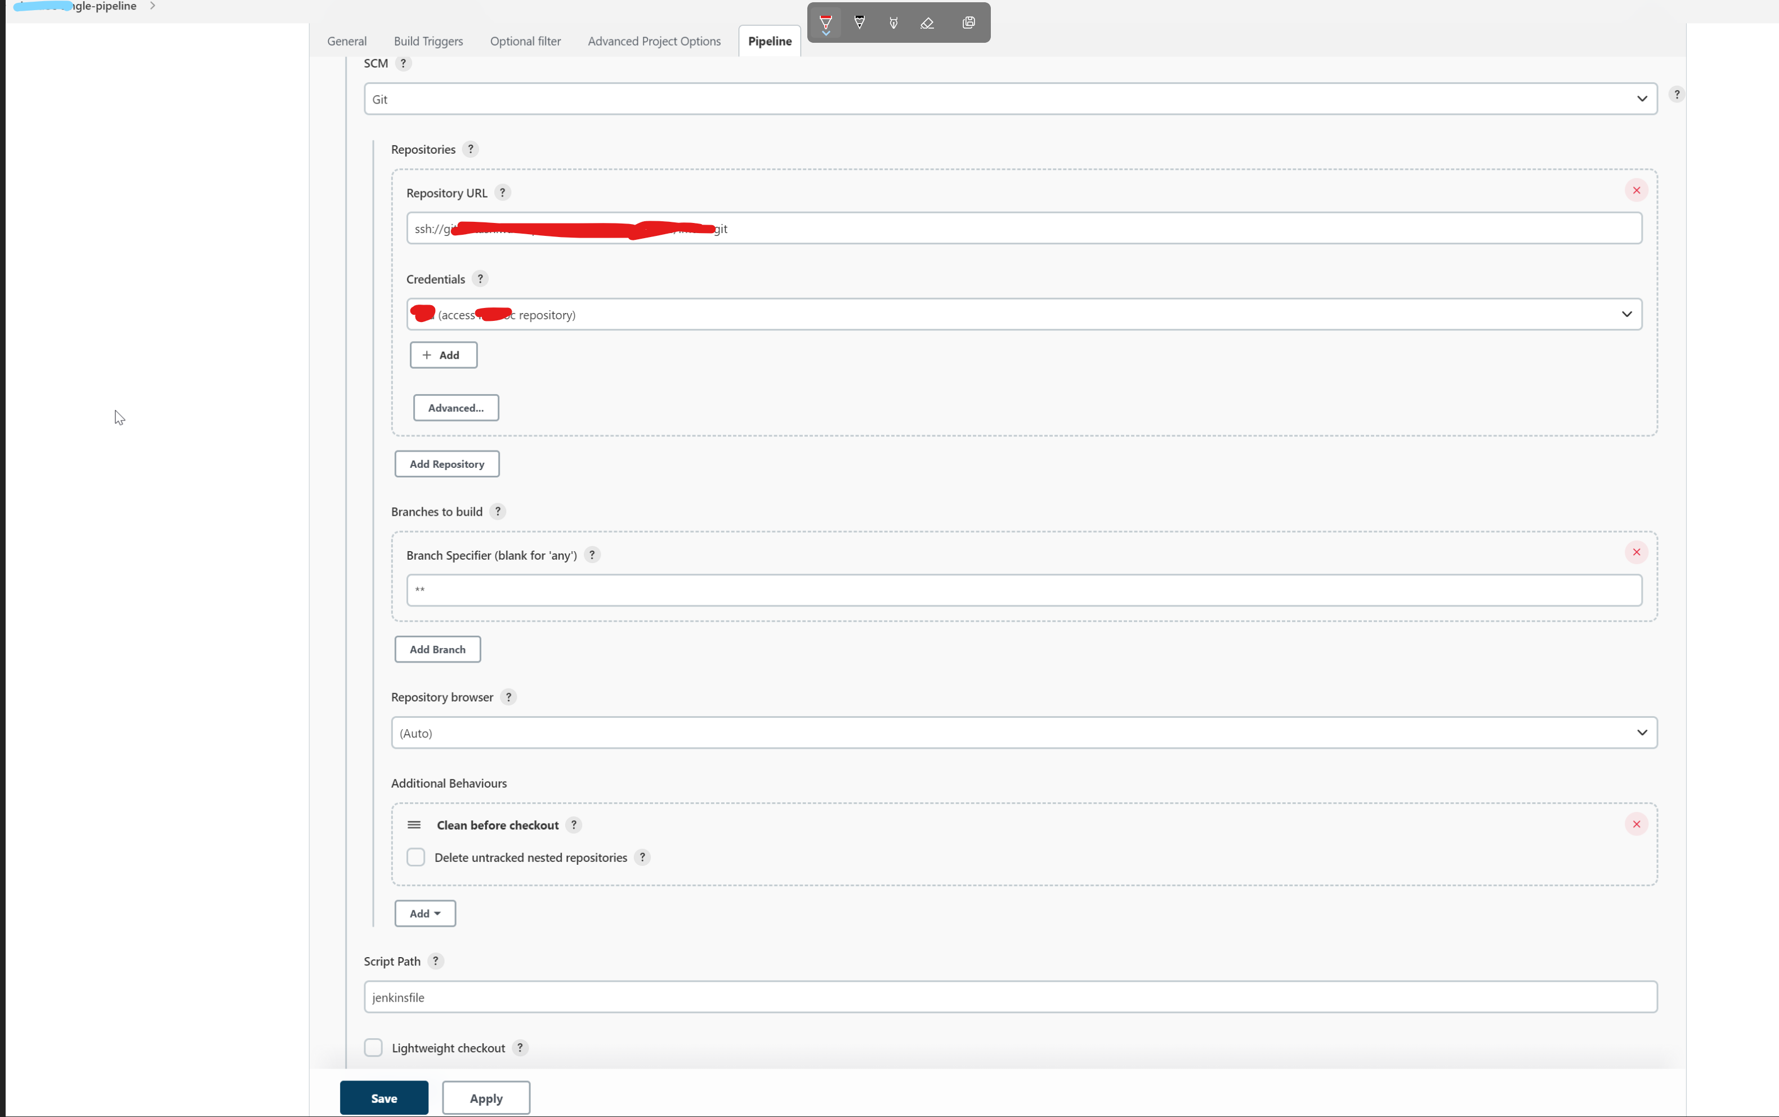Select the marker annotation tool
This screenshot has height=1117, width=1779.
pos(825,21)
